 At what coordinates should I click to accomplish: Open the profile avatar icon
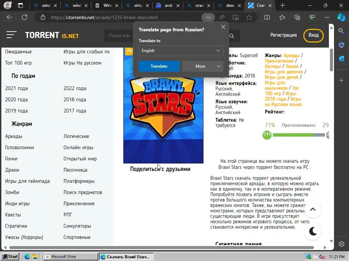(7, 5)
